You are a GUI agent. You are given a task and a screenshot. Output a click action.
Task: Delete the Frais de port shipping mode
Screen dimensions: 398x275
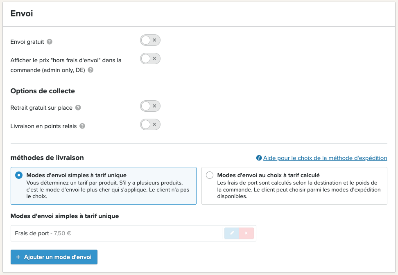point(246,233)
